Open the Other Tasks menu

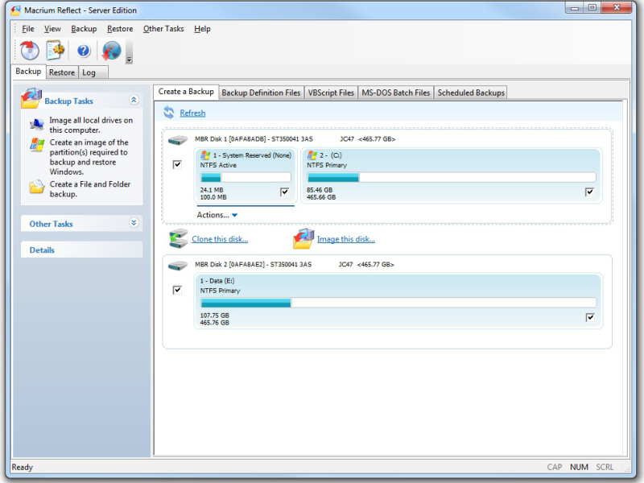[x=163, y=29]
